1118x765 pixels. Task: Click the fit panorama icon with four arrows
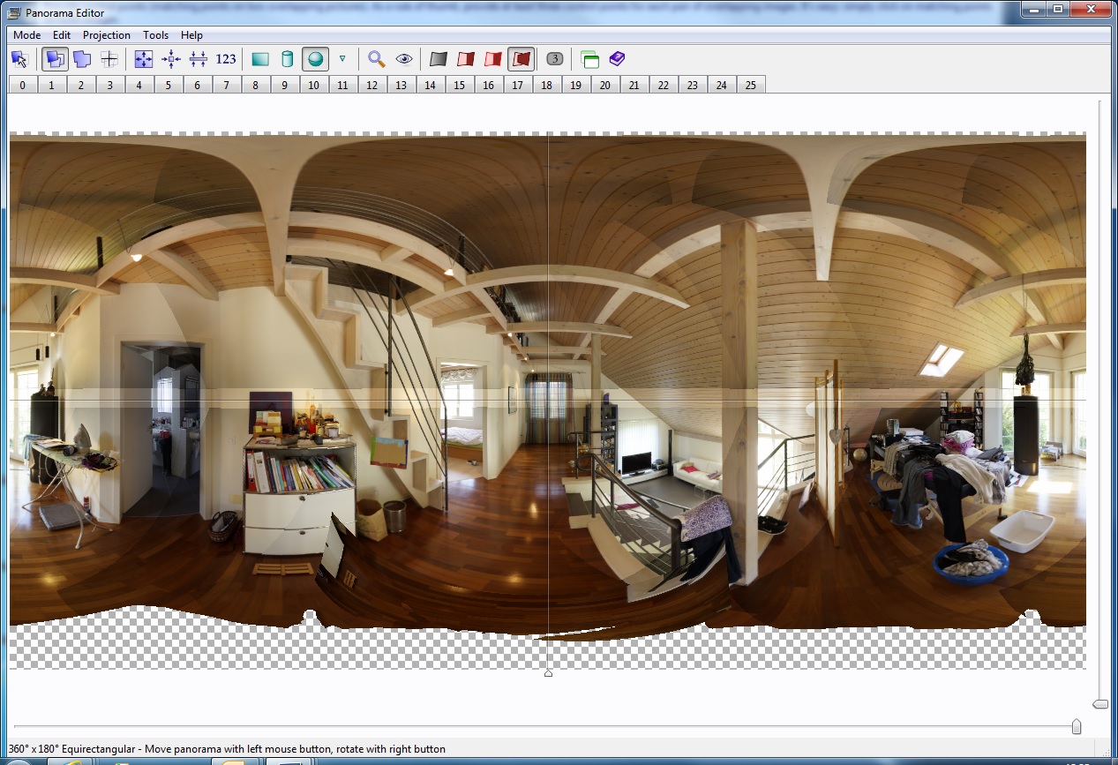143,59
